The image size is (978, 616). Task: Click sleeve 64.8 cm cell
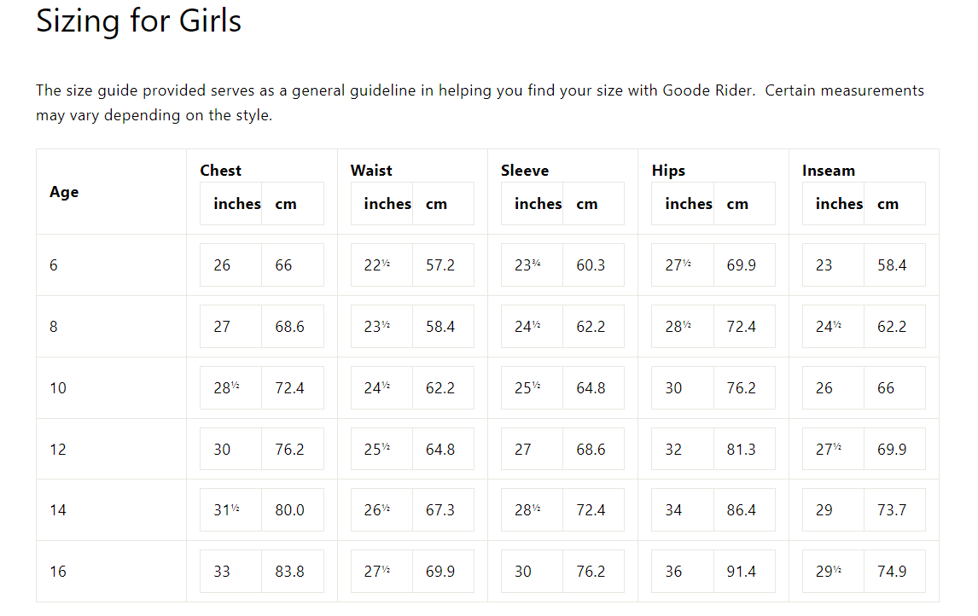pos(593,388)
